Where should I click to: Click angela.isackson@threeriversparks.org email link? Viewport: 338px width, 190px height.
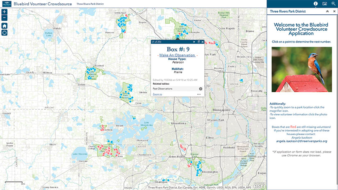[x=301, y=141]
